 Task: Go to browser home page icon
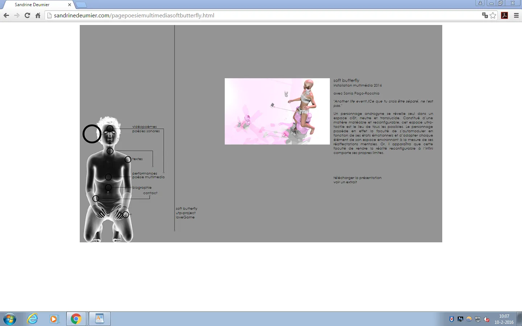pos(38,16)
